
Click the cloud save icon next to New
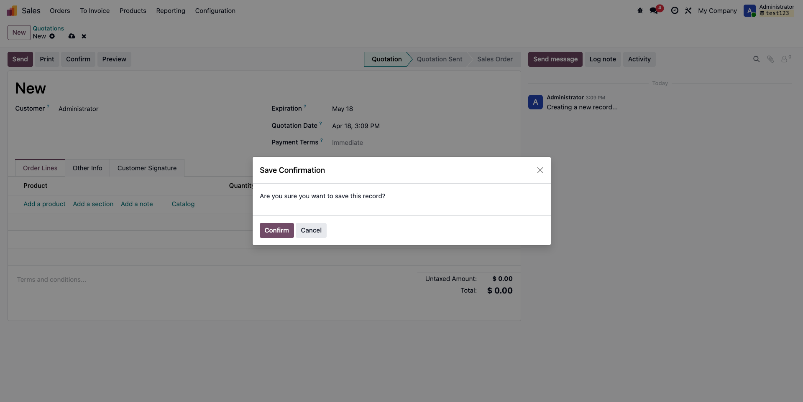tap(72, 36)
